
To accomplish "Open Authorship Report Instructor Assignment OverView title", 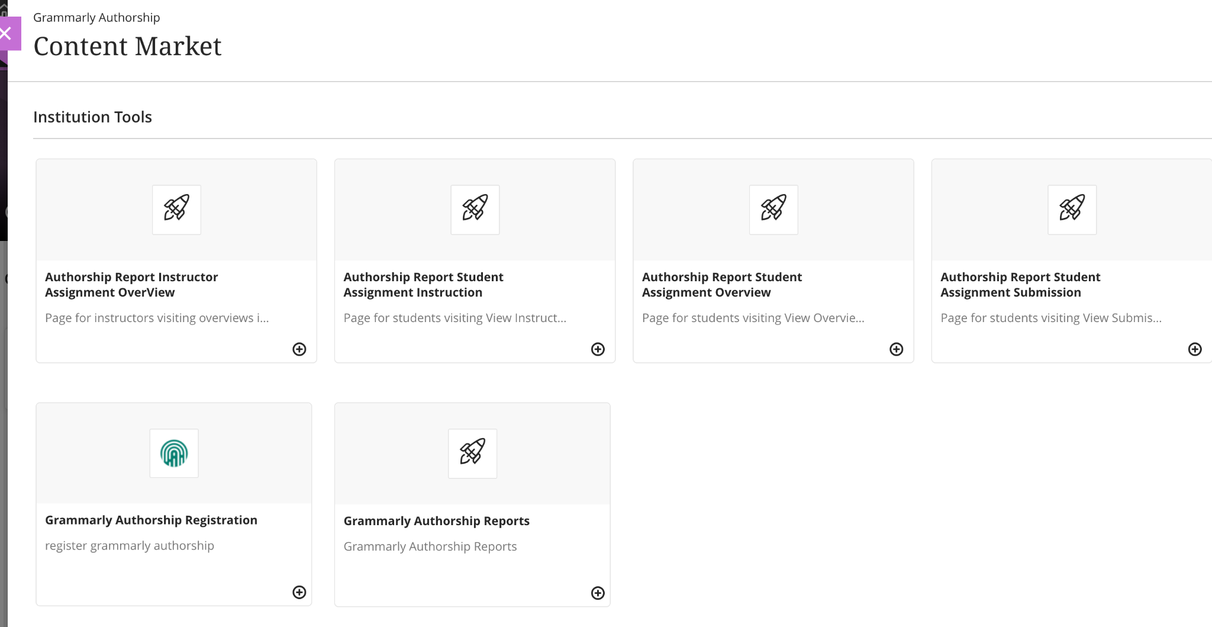I will coord(131,285).
